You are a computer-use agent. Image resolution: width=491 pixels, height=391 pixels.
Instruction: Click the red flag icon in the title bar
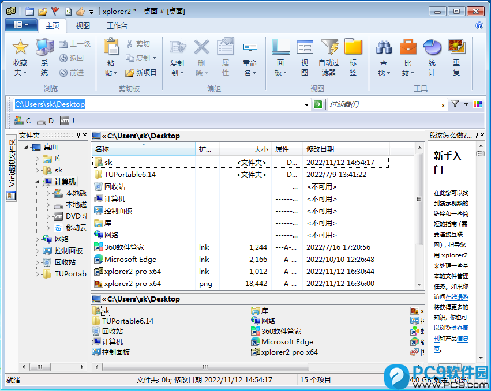coord(55,12)
